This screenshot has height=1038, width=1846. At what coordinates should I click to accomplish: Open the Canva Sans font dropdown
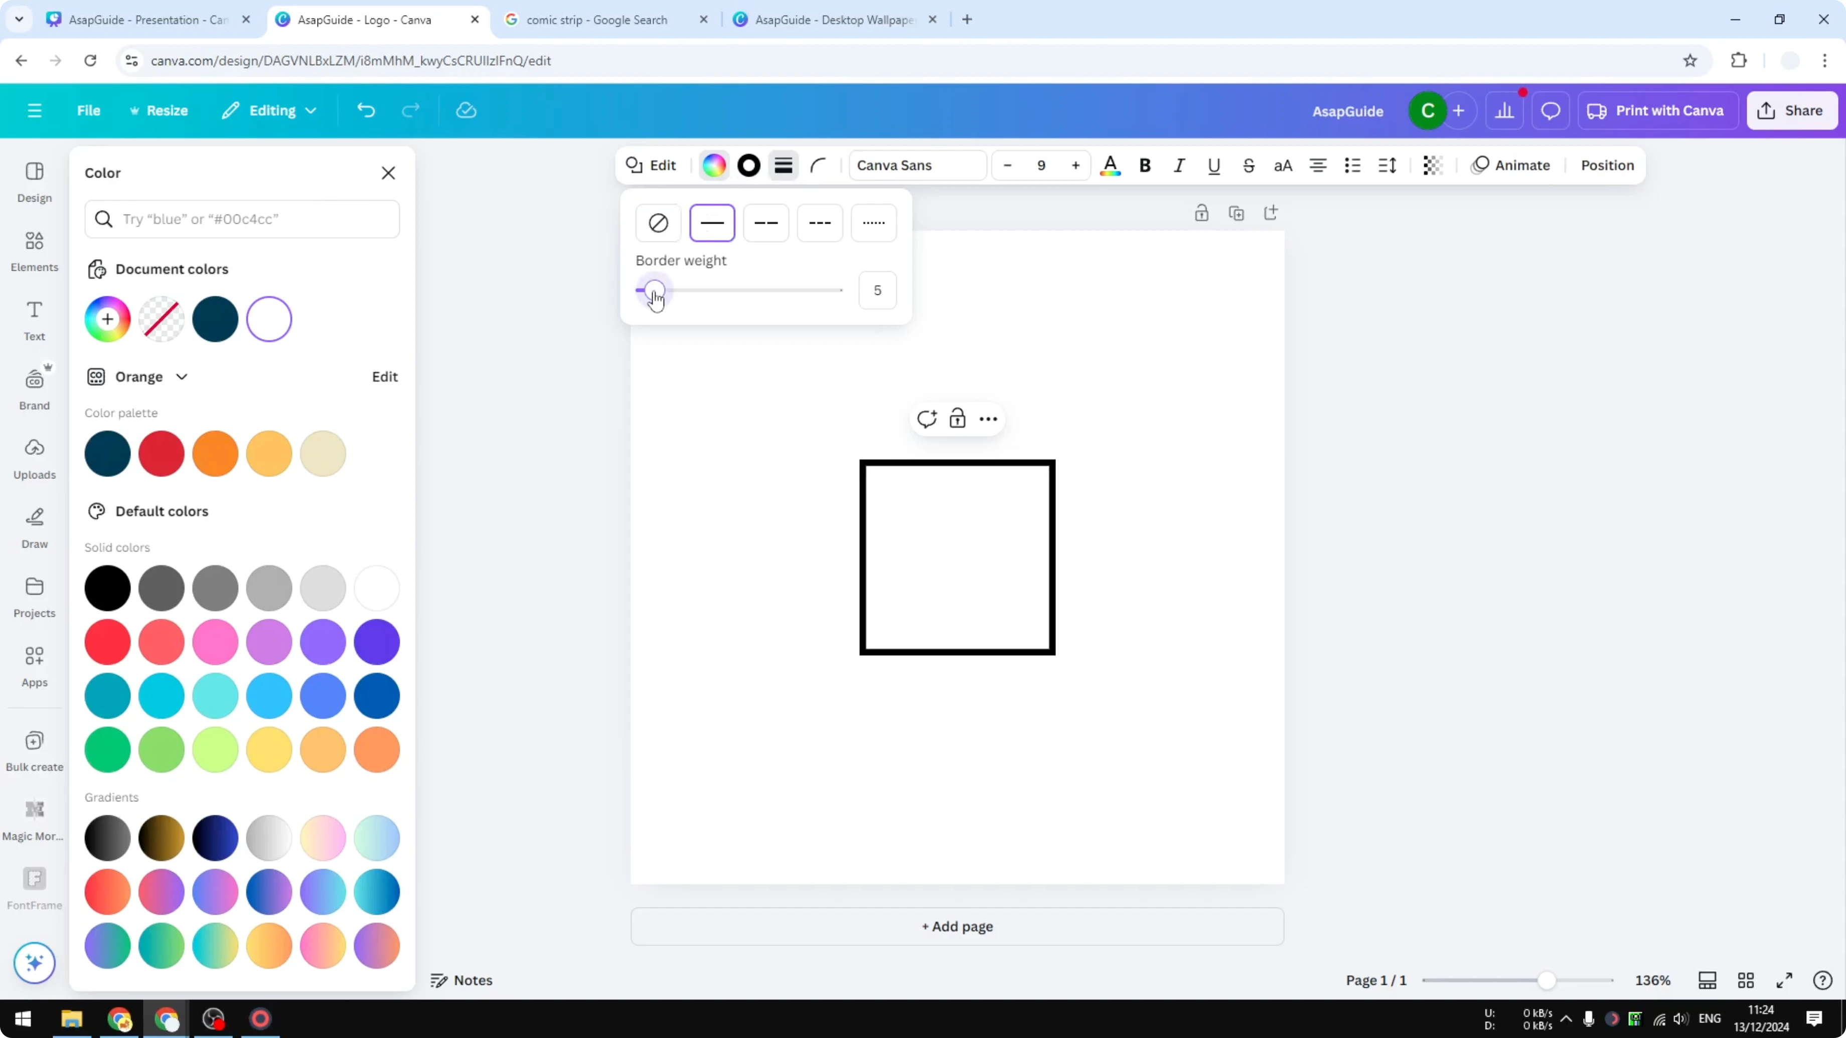[916, 165]
